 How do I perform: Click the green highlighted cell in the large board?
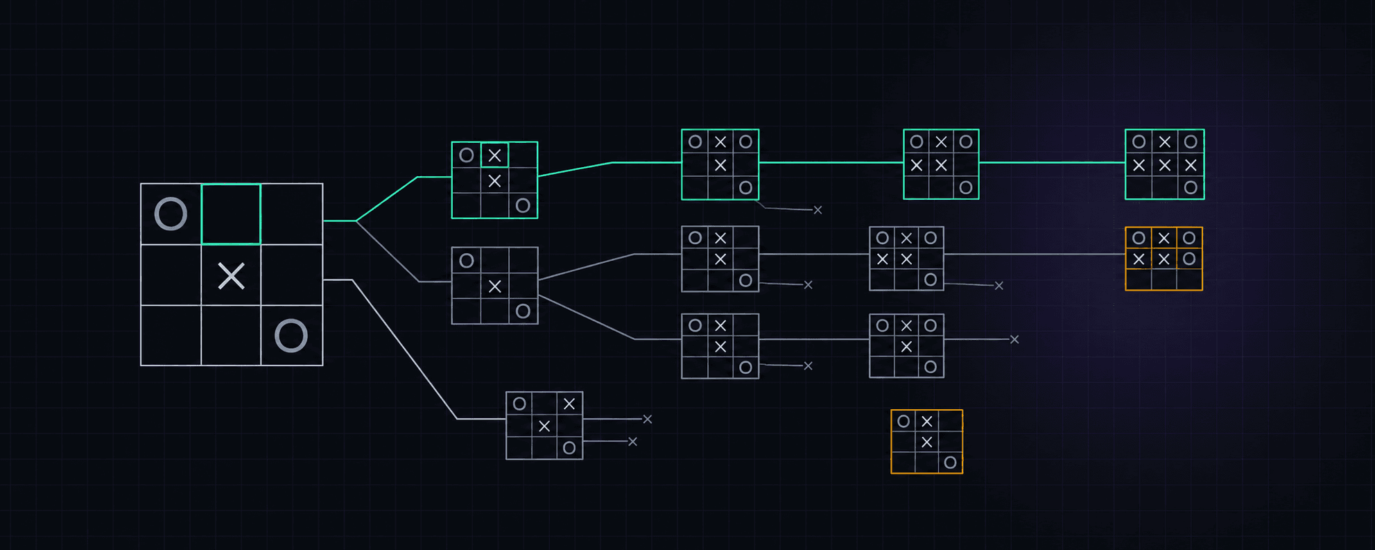(231, 214)
